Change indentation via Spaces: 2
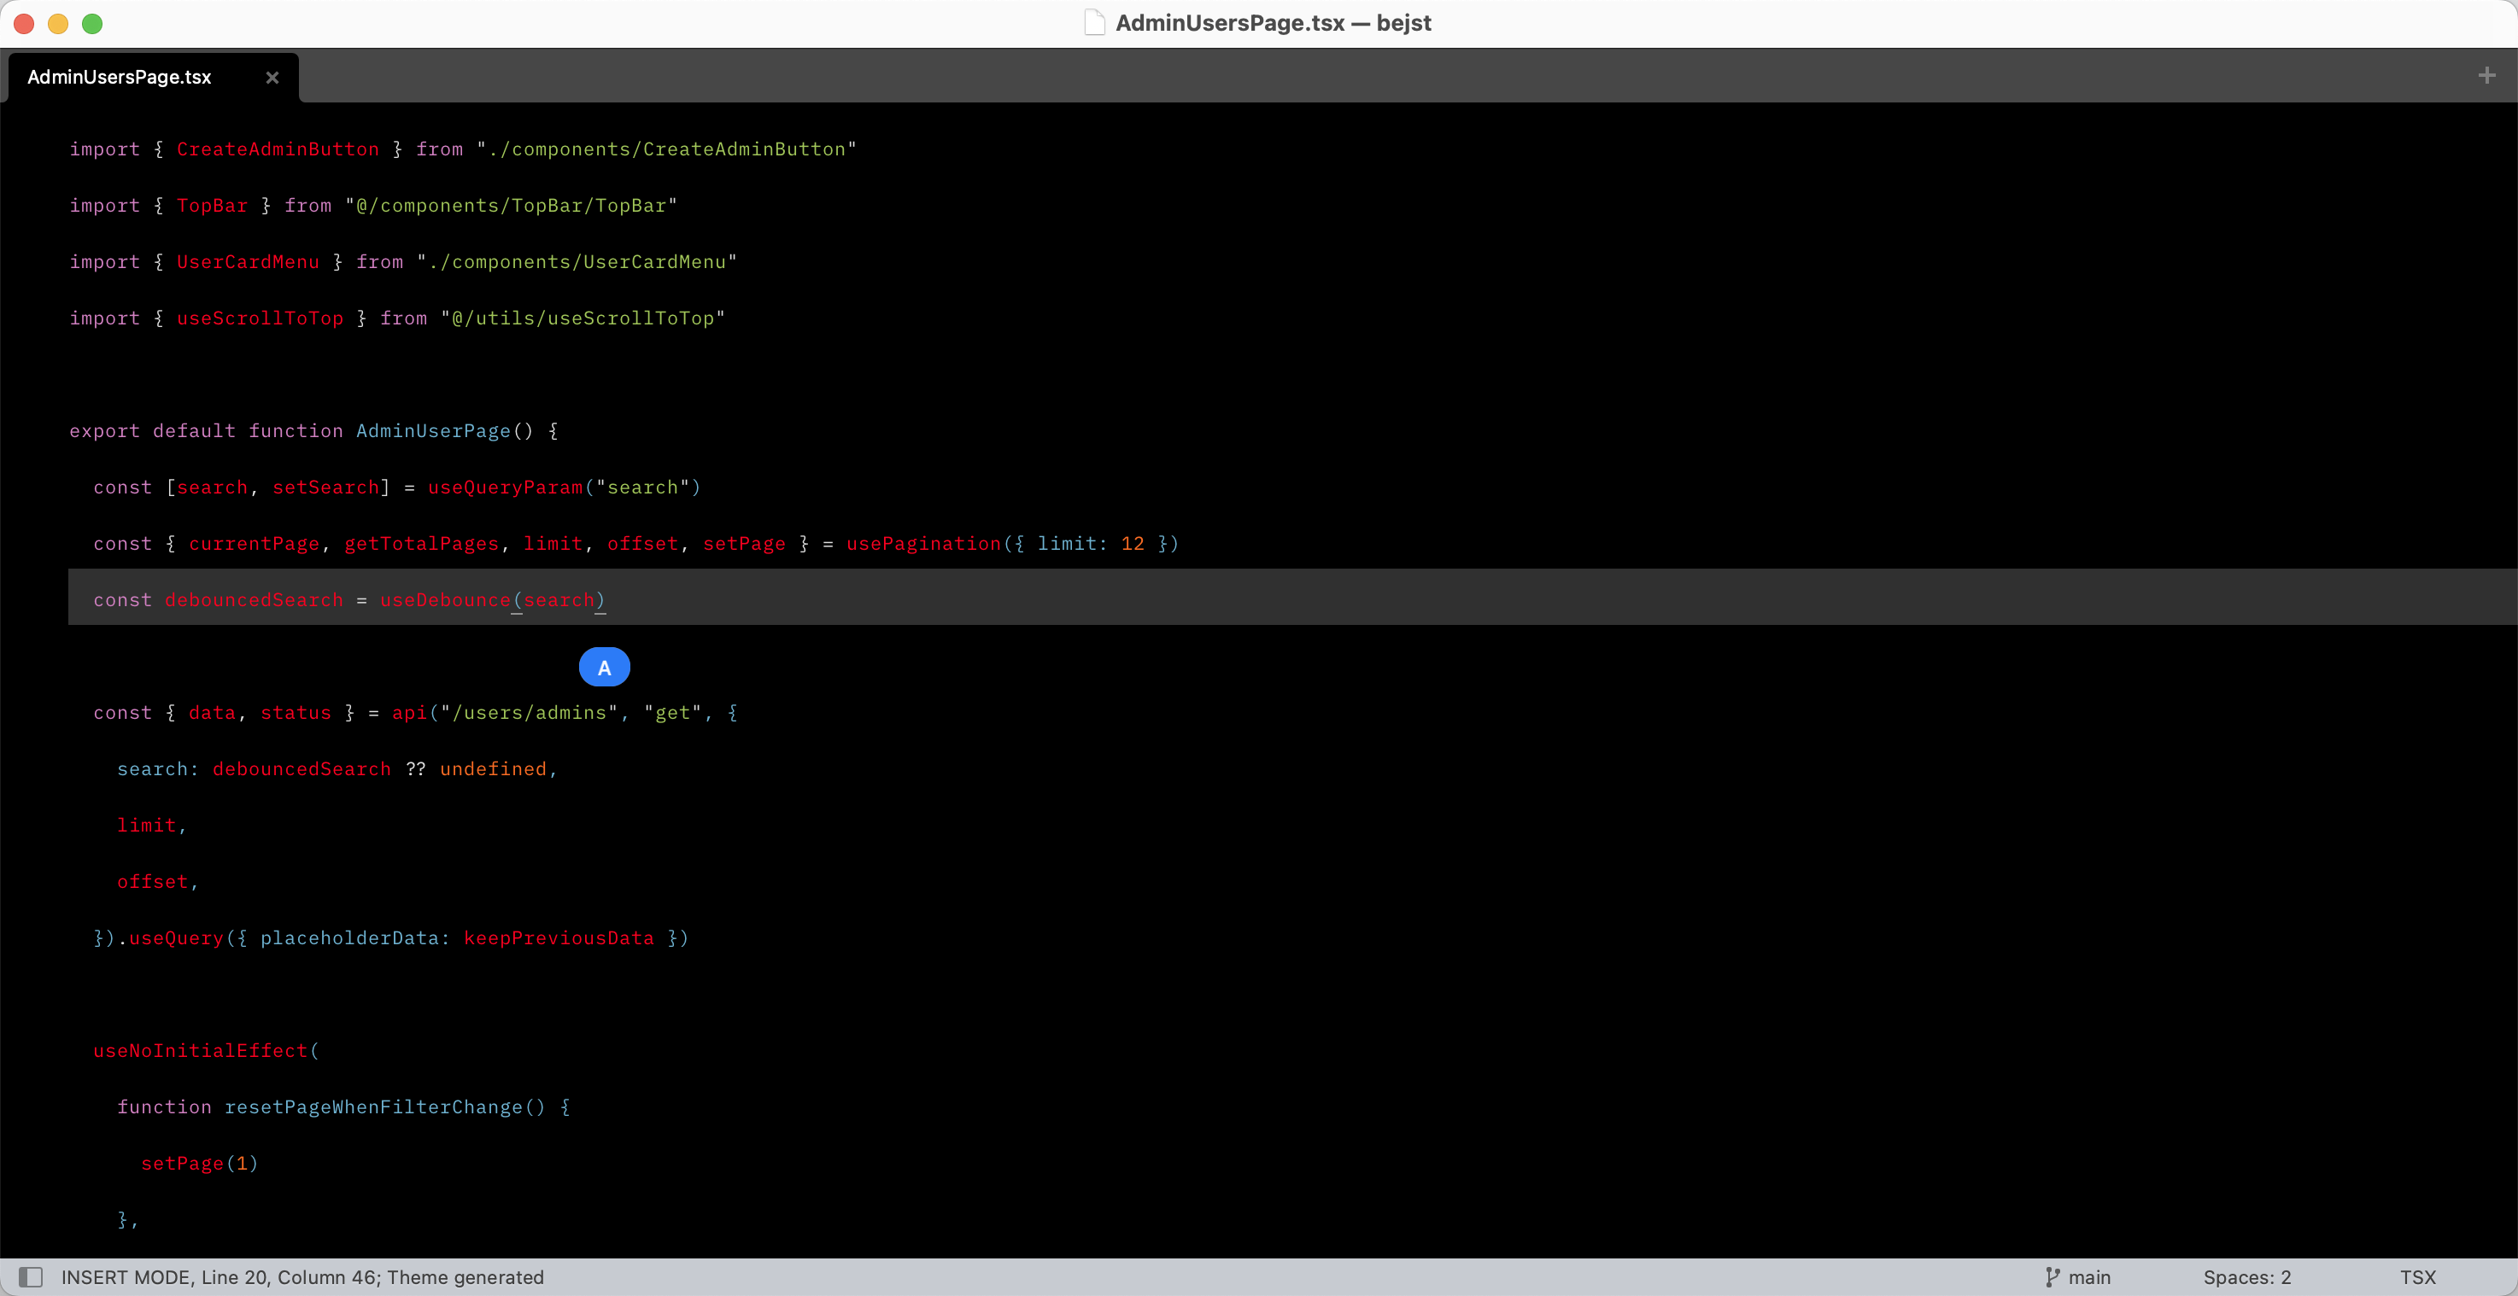The image size is (2518, 1296). coord(2246,1276)
